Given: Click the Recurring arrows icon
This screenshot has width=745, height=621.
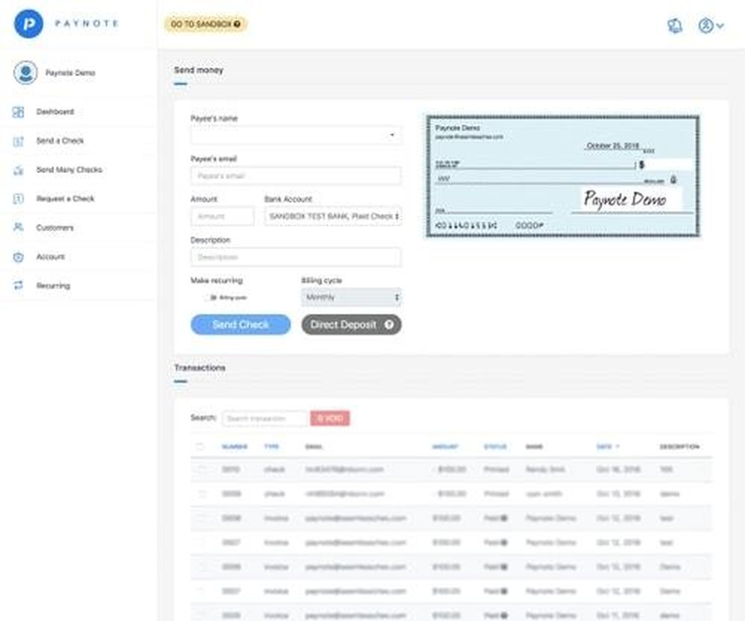Looking at the screenshot, I should tap(18, 286).
